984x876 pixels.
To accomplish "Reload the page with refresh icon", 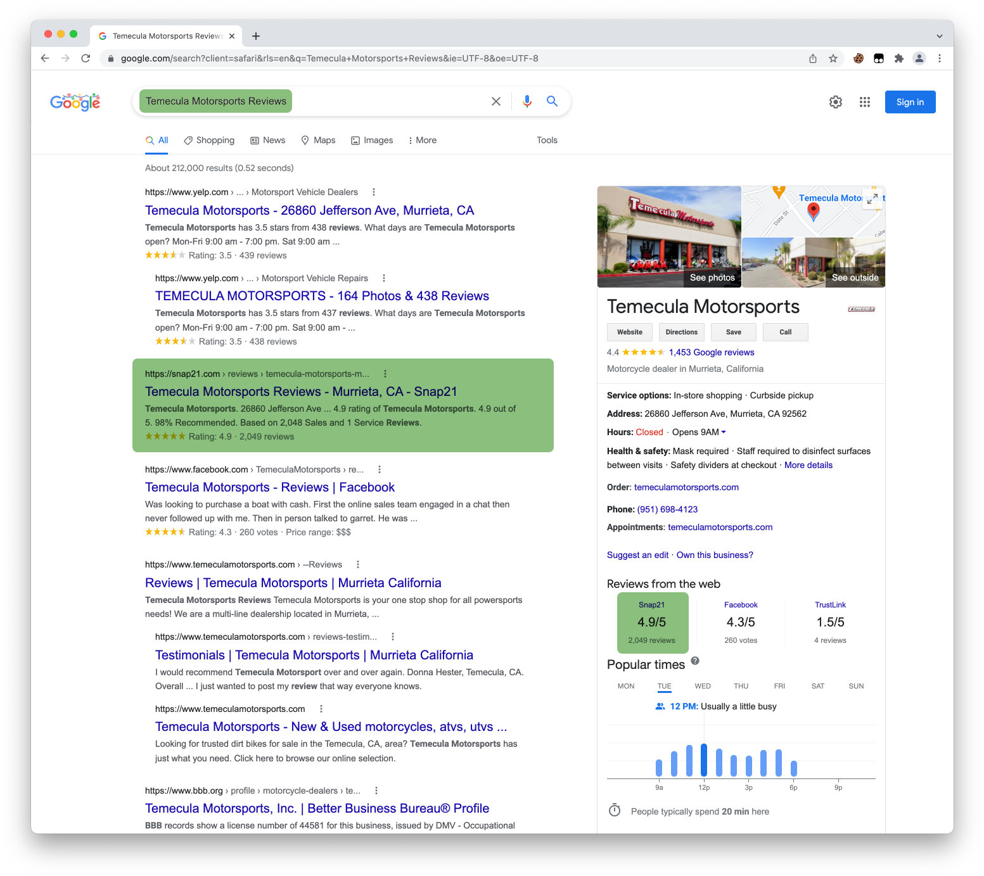I will pyautogui.click(x=86, y=58).
